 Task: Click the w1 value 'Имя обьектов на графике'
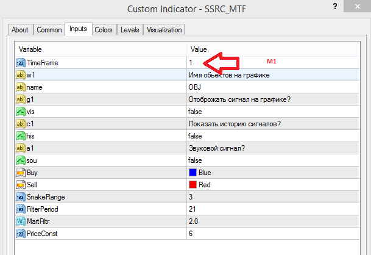[229, 75]
